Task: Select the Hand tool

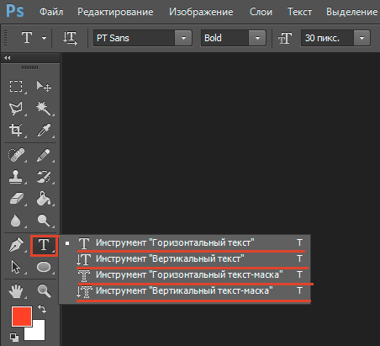Action: click(x=16, y=291)
